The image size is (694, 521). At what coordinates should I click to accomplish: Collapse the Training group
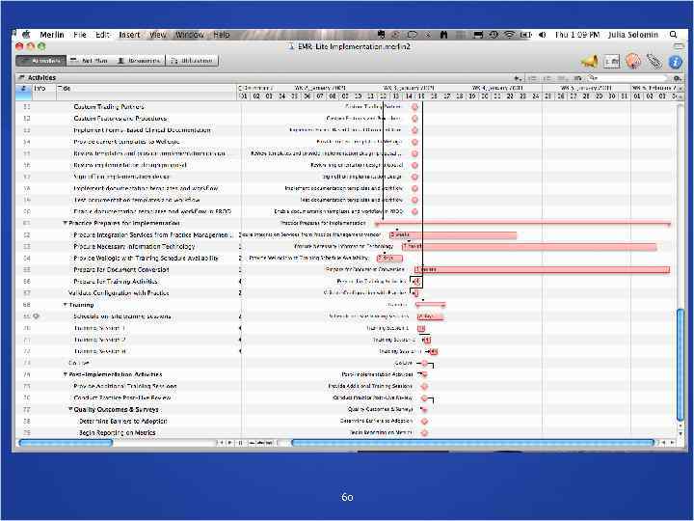pyautogui.click(x=66, y=305)
